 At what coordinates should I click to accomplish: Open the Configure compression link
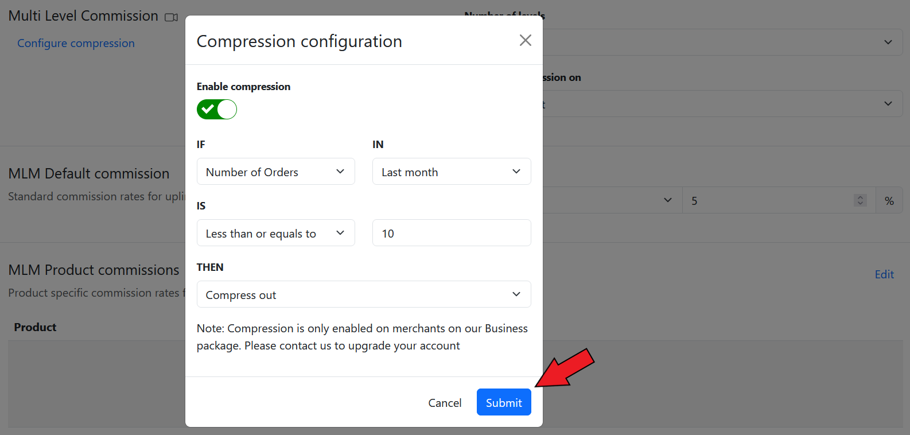76,44
